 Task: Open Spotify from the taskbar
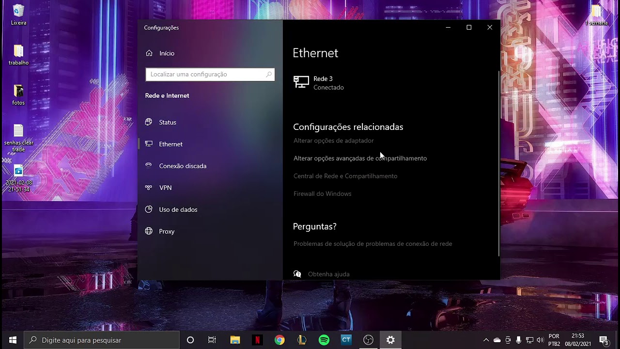pos(324,340)
